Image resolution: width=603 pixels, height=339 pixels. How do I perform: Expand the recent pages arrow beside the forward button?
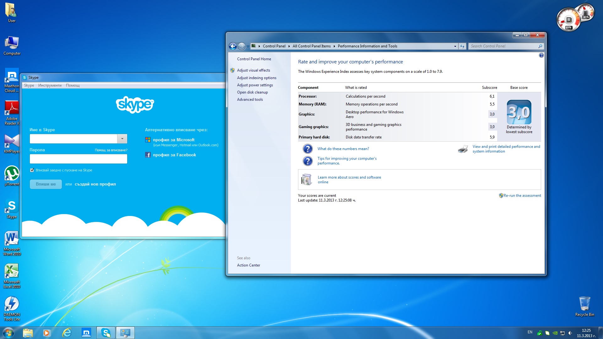pyautogui.click(x=248, y=46)
